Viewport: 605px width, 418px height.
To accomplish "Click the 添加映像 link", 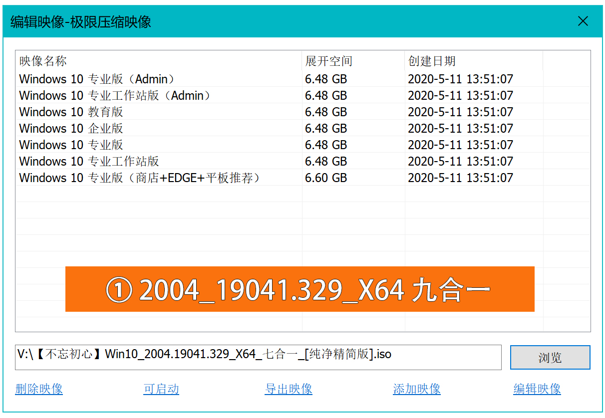I will pyautogui.click(x=417, y=389).
